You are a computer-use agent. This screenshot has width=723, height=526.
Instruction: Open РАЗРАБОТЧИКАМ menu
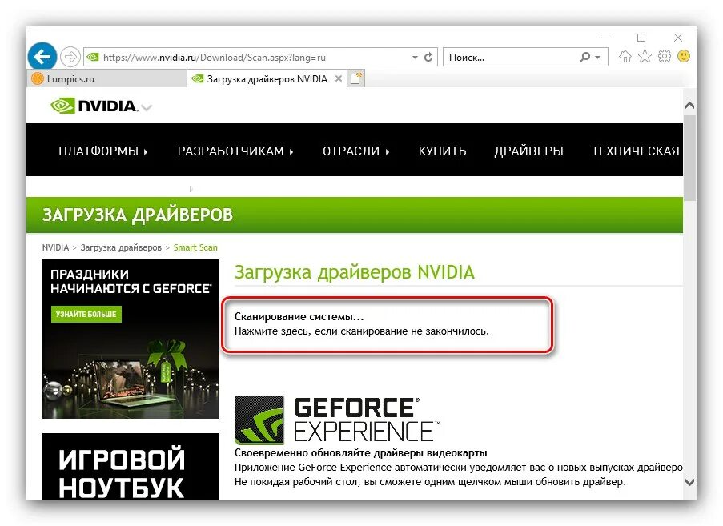click(x=235, y=151)
